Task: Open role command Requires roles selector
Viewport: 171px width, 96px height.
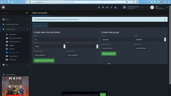Action: coord(40,55)
